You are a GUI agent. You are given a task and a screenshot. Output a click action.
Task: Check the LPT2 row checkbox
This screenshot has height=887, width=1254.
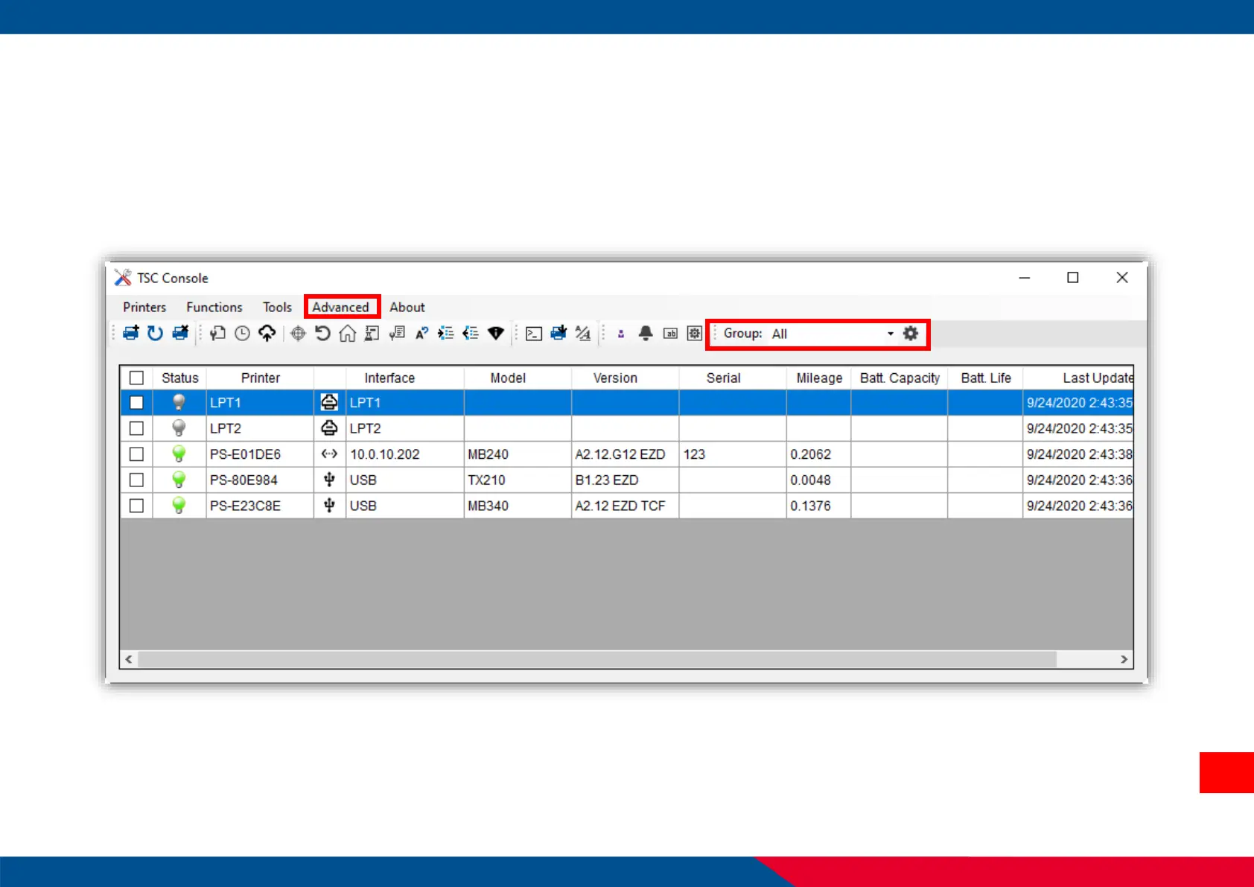[136, 428]
